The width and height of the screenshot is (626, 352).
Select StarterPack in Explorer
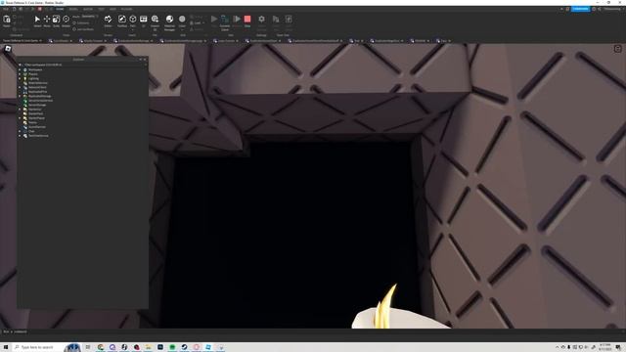pos(35,113)
